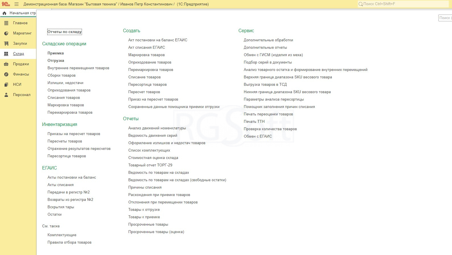This screenshot has height=255, width=452.
Task: Open Стоимостная оценка склада report
Action: click(x=153, y=158)
